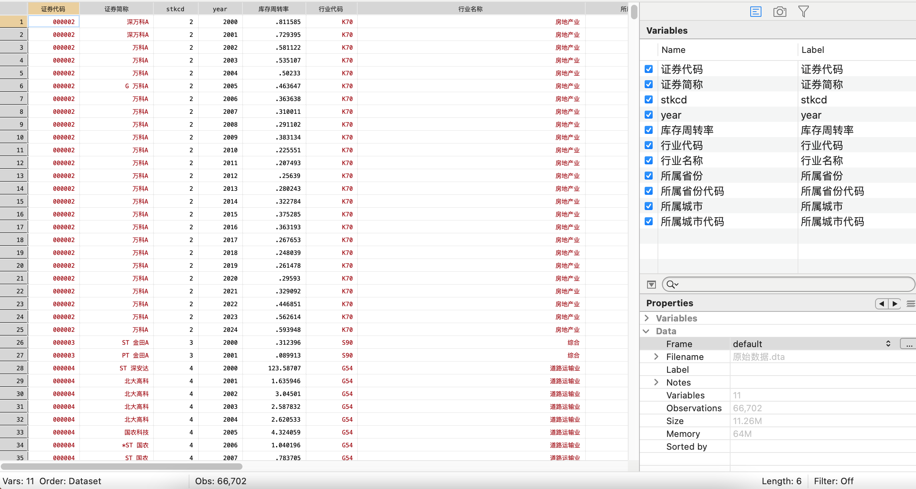
Task: Click the 库存周转率 column header
Action: pyautogui.click(x=274, y=9)
